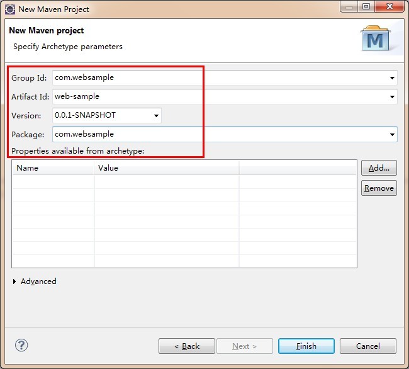The height and width of the screenshot is (369, 409).
Task: Click the Remove button
Action: [x=379, y=188]
